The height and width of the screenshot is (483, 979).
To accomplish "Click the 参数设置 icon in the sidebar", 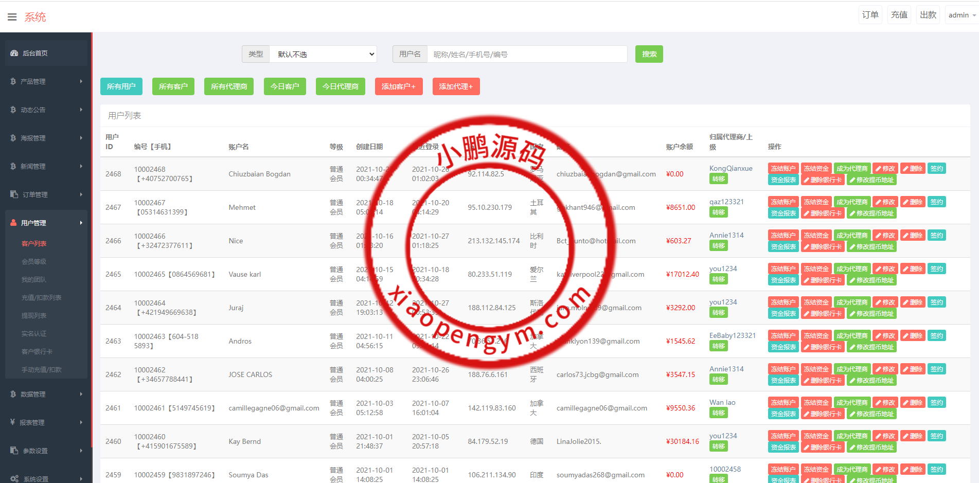I will [14, 451].
